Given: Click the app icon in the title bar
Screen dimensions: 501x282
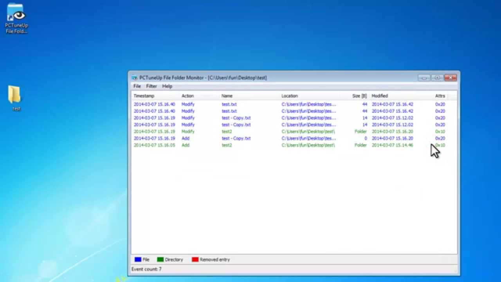Looking at the screenshot, I should (134, 78).
